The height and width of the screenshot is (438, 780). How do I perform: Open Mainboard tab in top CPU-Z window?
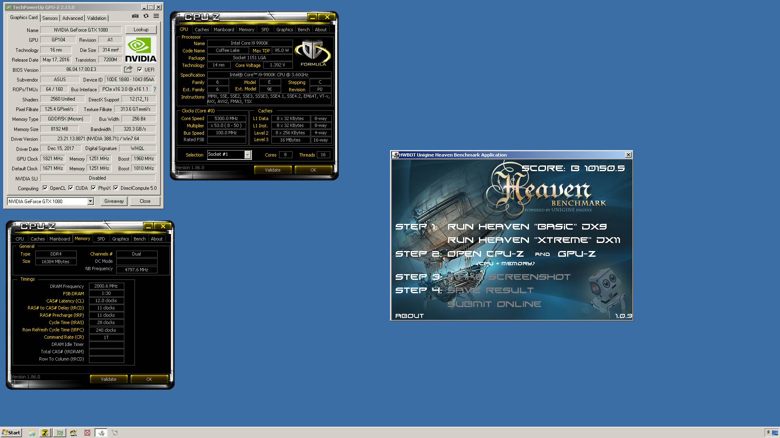click(x=224, y=30)
